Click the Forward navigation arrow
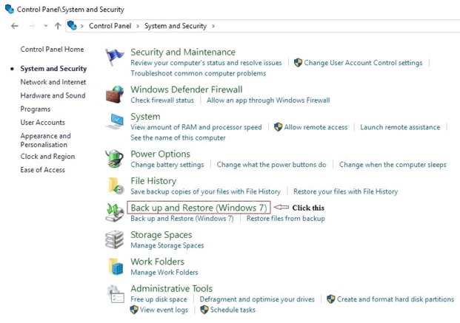 (x=32, y=26)
